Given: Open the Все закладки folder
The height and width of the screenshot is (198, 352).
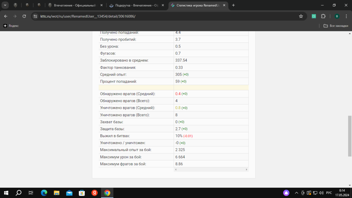Looking at the screenshot, I should (336, 26).
